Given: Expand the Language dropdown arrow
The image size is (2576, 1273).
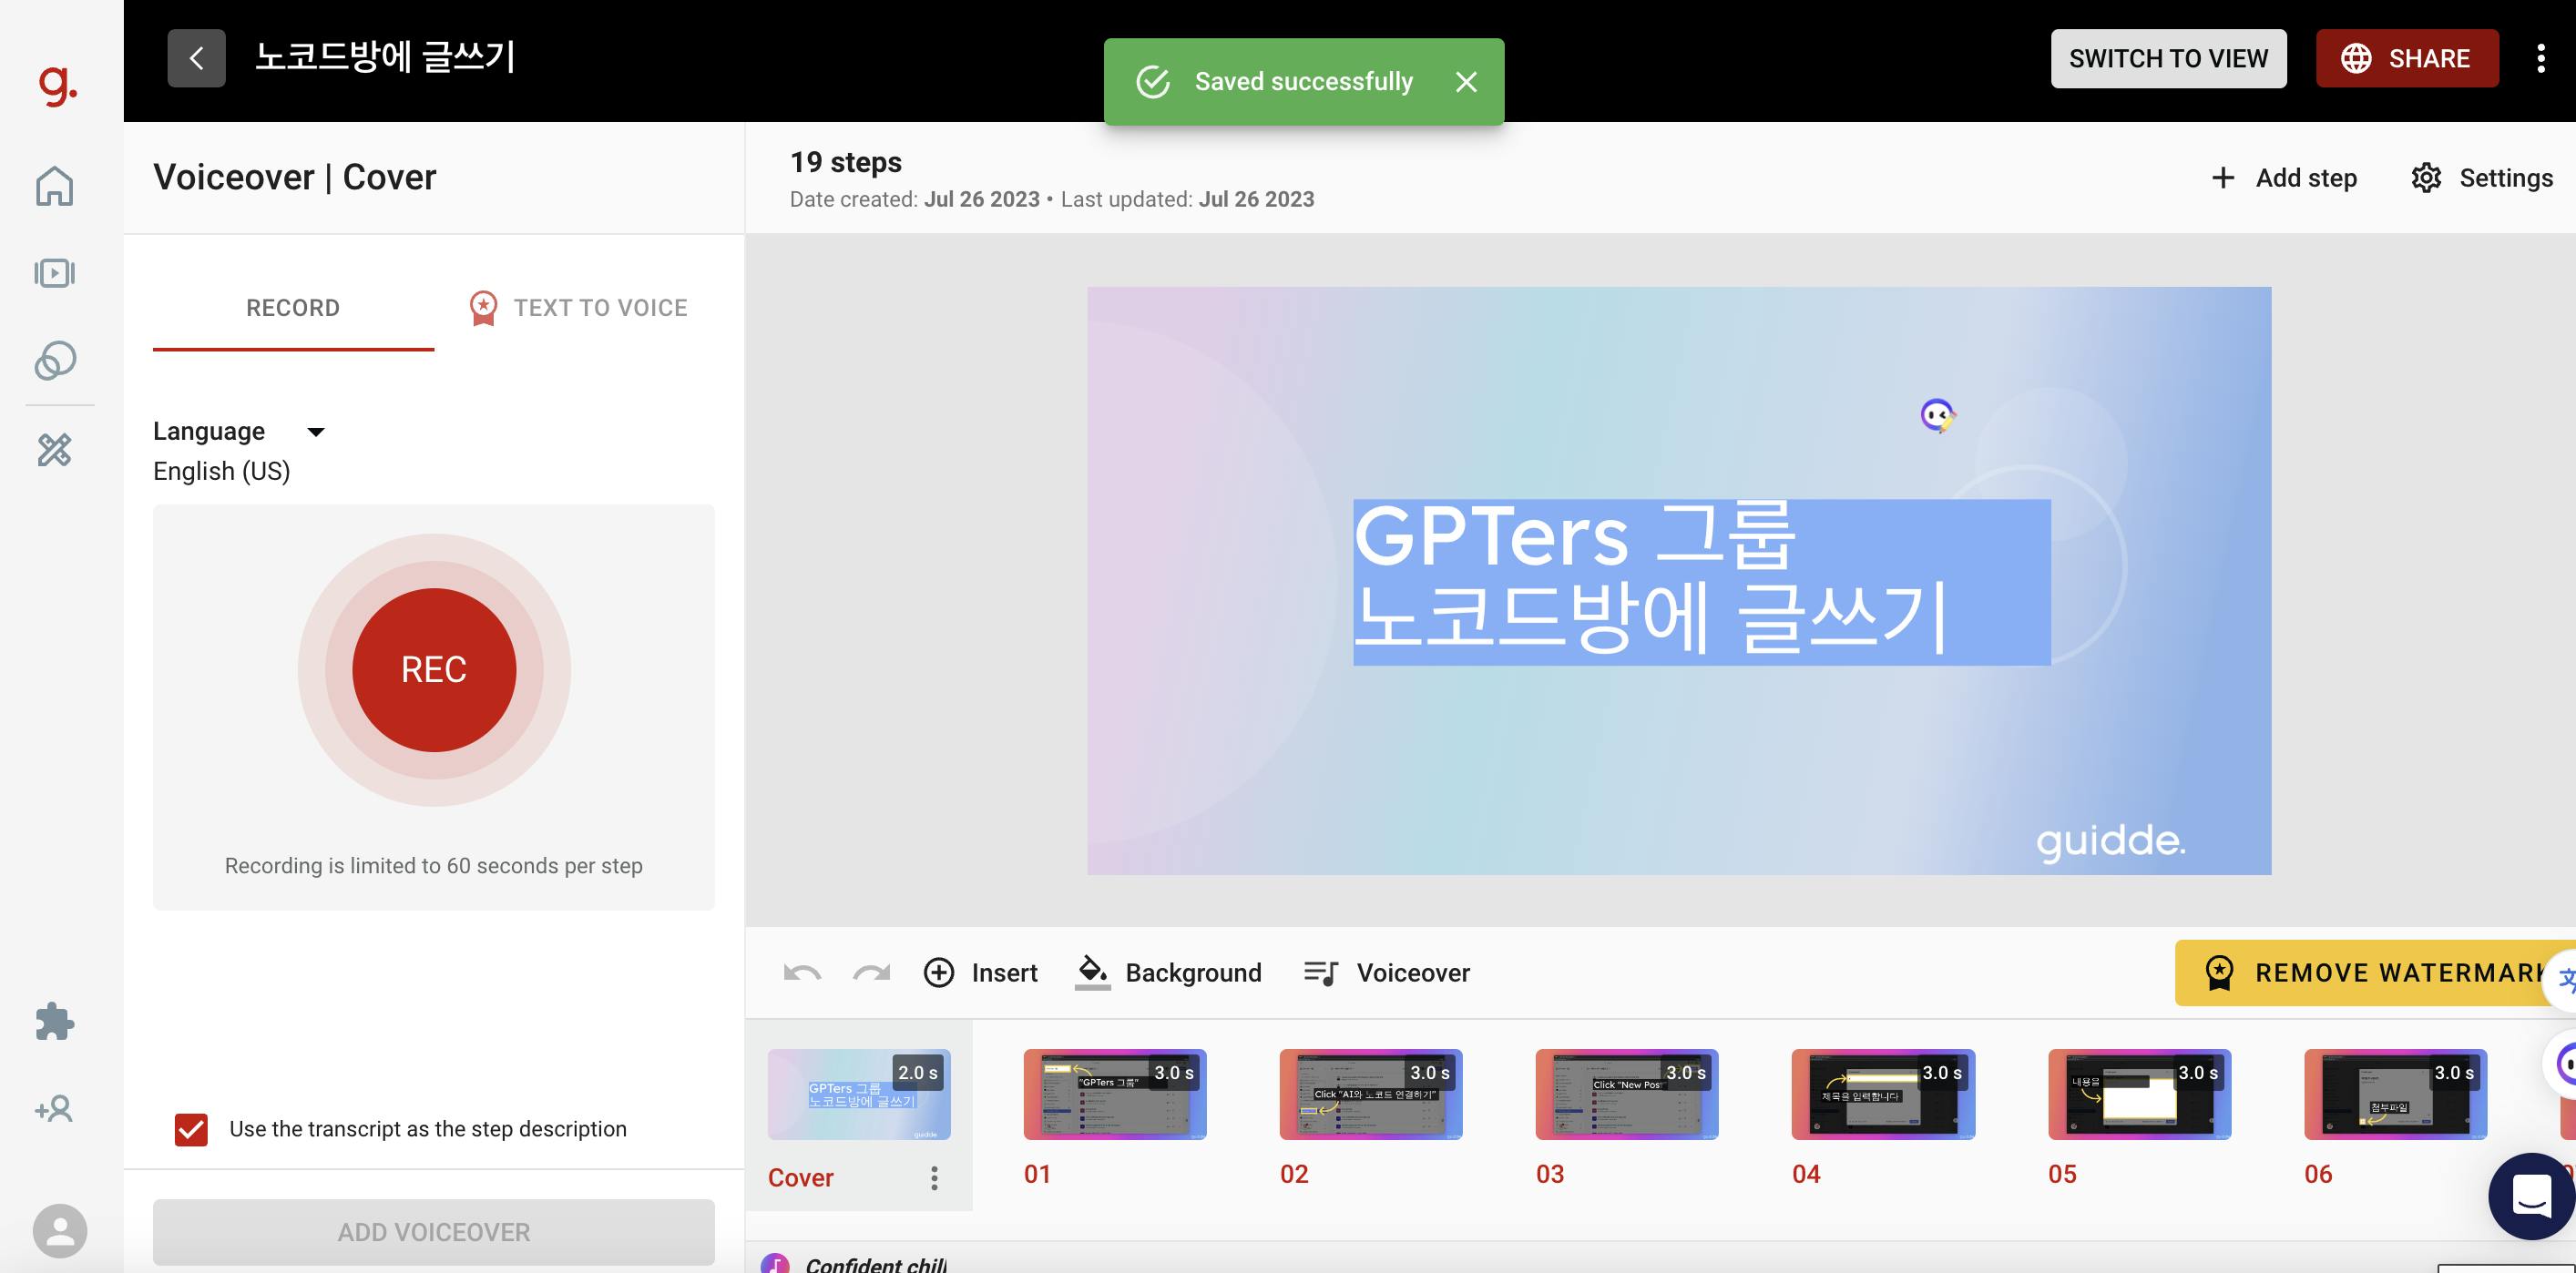Looking at the screenshot, I should (316, 432).
